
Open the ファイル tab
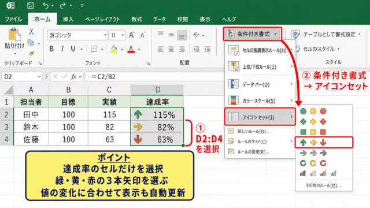13,19
